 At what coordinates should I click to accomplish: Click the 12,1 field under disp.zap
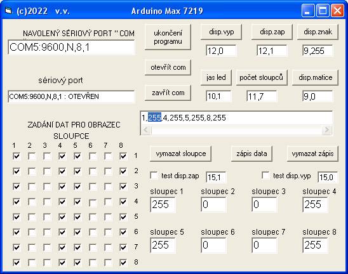[x=272, y=51]
